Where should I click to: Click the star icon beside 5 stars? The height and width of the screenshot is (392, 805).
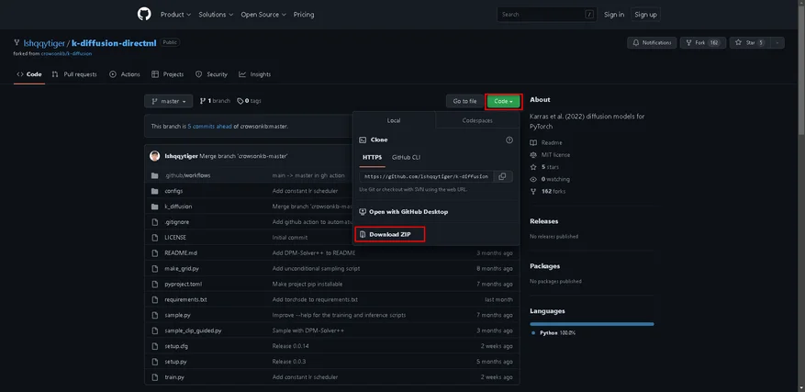pos(533,167)
